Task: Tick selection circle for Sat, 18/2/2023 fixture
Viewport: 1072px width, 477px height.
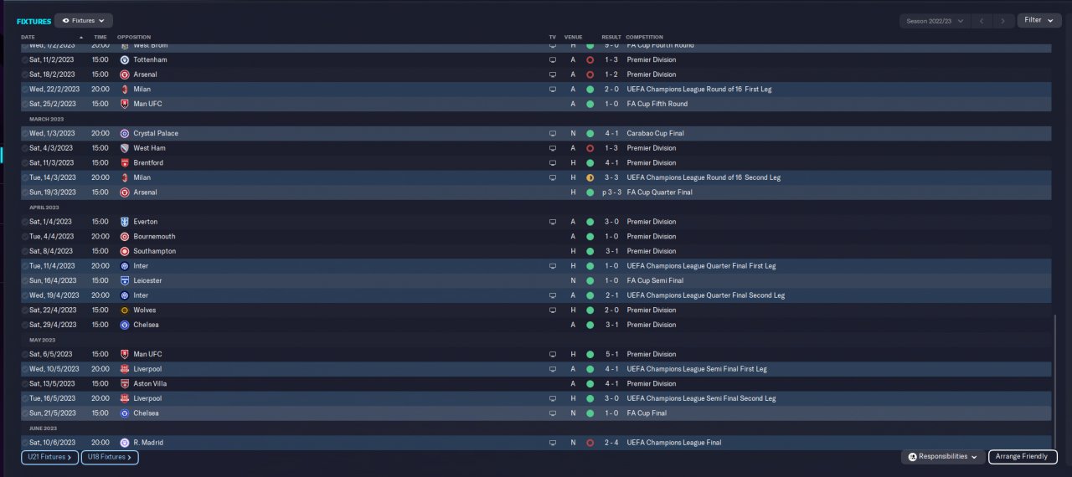Action: tap(25, 74)
